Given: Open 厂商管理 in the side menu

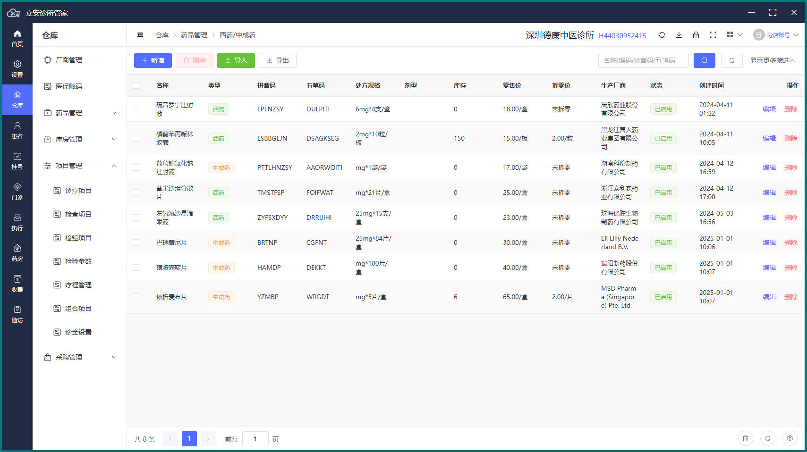Looking at the screenshot, I should click(x=79, y=60).
